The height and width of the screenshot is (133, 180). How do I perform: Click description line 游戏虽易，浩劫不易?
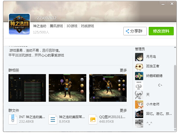[x=35, y=50]
